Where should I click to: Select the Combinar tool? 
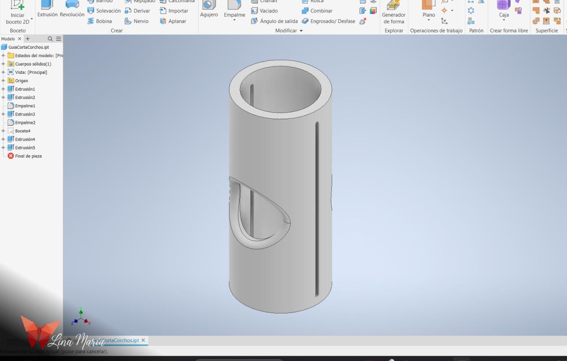coord(317,11)
